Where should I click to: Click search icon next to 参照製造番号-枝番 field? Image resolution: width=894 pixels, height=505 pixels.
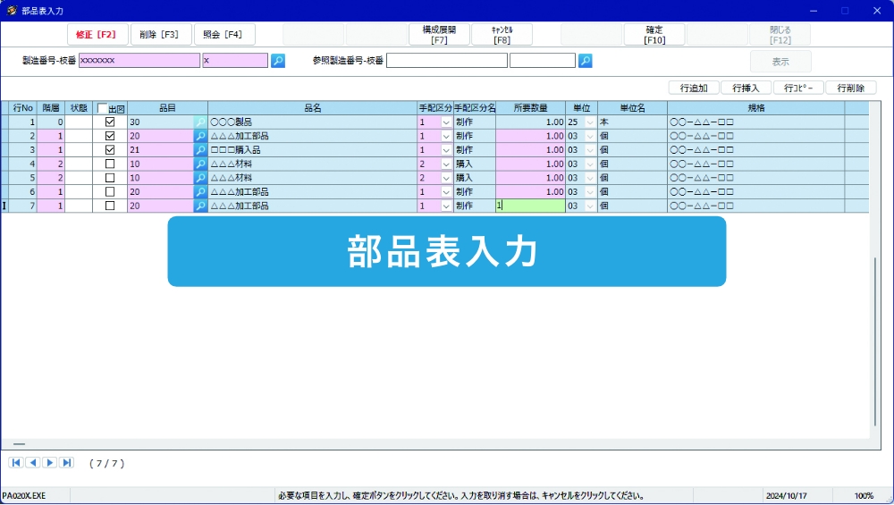[586, 61]
